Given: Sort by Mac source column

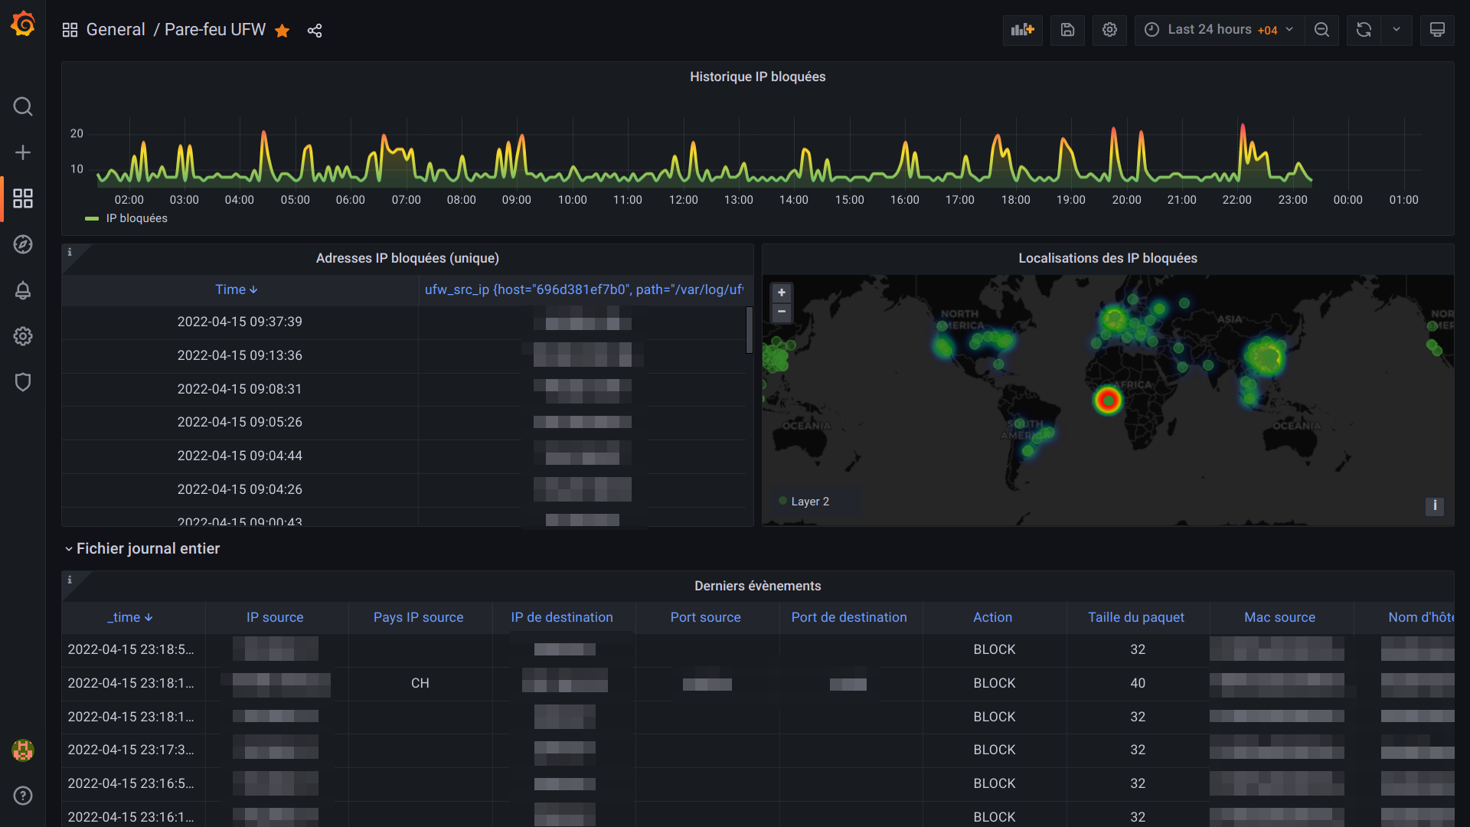Looking at the screenshot, I should point(1279,617).
